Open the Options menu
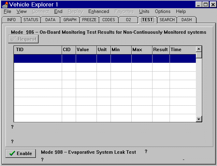 click(162, 12)
